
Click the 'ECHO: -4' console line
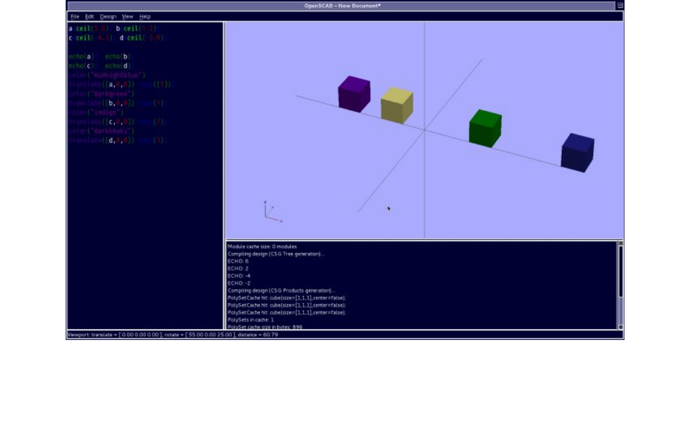(239, 276)
